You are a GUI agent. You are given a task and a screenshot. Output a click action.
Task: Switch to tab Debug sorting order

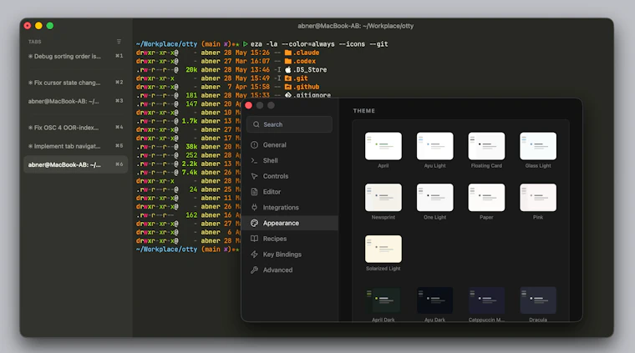pyautogui.click(x=76, y=56)
